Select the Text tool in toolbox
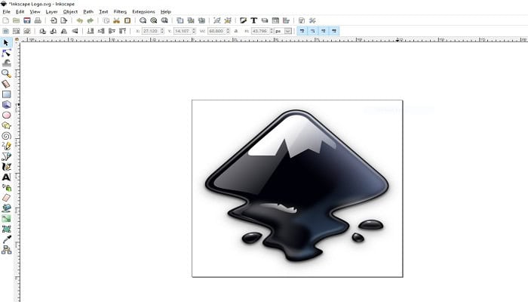This screenshot has width=528, height=302. click(6, 177)
